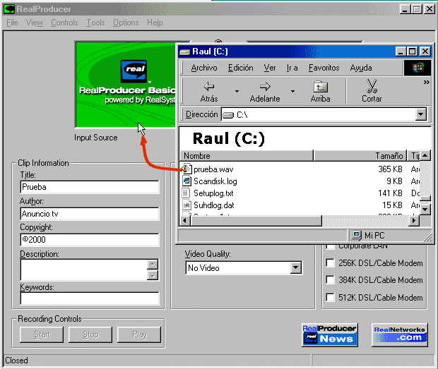This screenshot has height=369, width=438.
Task: Select the Scandisk.log file icon
Action: point(187,181)
